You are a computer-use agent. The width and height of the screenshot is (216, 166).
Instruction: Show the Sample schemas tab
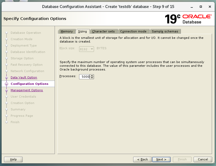point(165,31)
